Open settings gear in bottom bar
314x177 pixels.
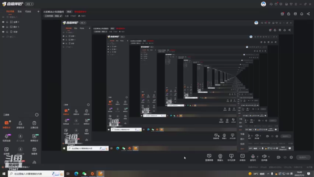click(x=291, y=157)
